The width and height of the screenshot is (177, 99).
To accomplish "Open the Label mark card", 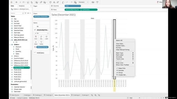I will 46,37.
